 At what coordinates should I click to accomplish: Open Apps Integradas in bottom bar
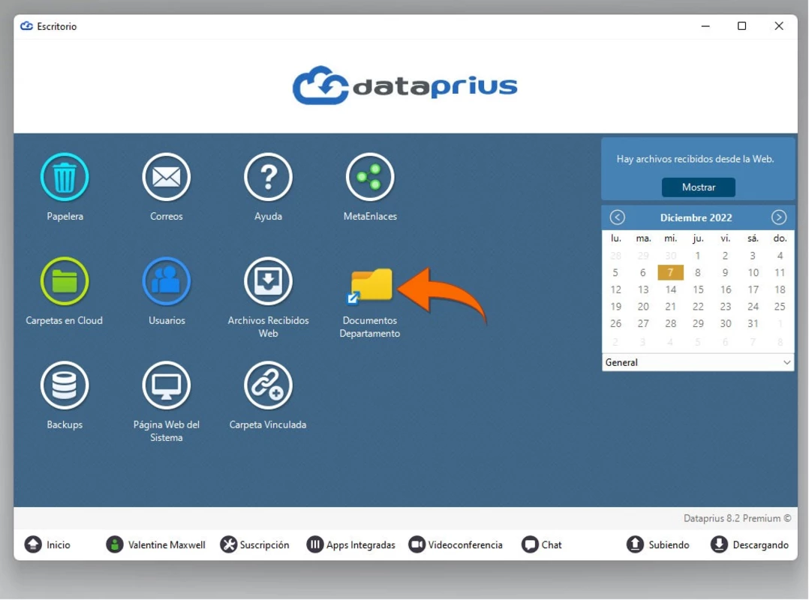point(351,544)
